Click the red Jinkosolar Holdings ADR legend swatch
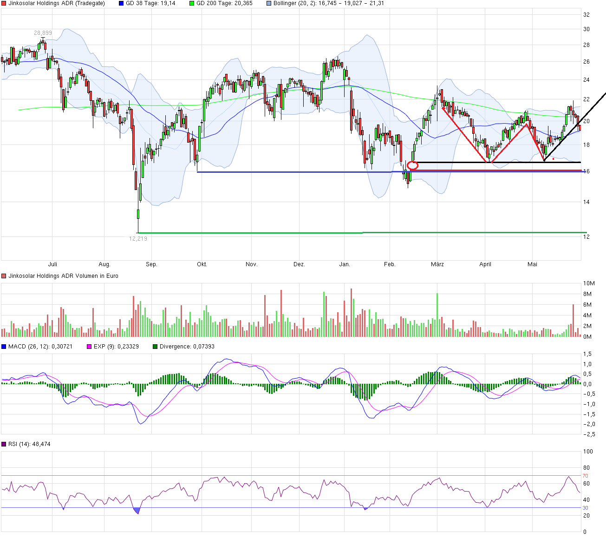 (x=4, y=3)
